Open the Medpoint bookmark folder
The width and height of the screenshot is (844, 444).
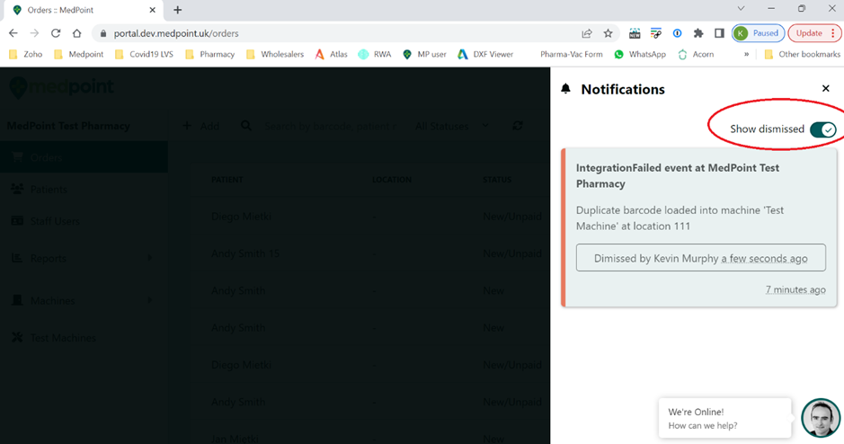(78, 54)
